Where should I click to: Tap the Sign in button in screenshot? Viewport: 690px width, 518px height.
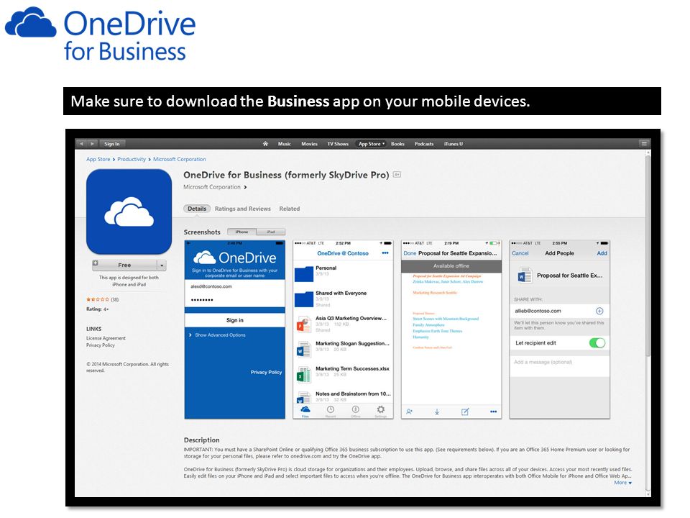tap(234, 320)
